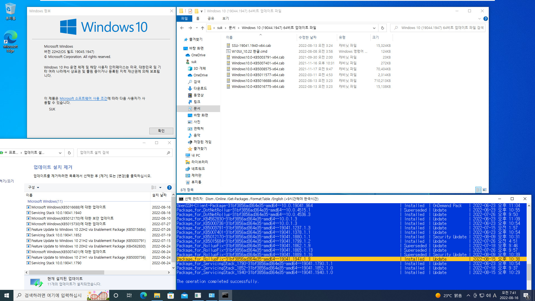Click the forward arrow in File Explorer
Viewport: 535px width, 301px height.
pos(190,28)
